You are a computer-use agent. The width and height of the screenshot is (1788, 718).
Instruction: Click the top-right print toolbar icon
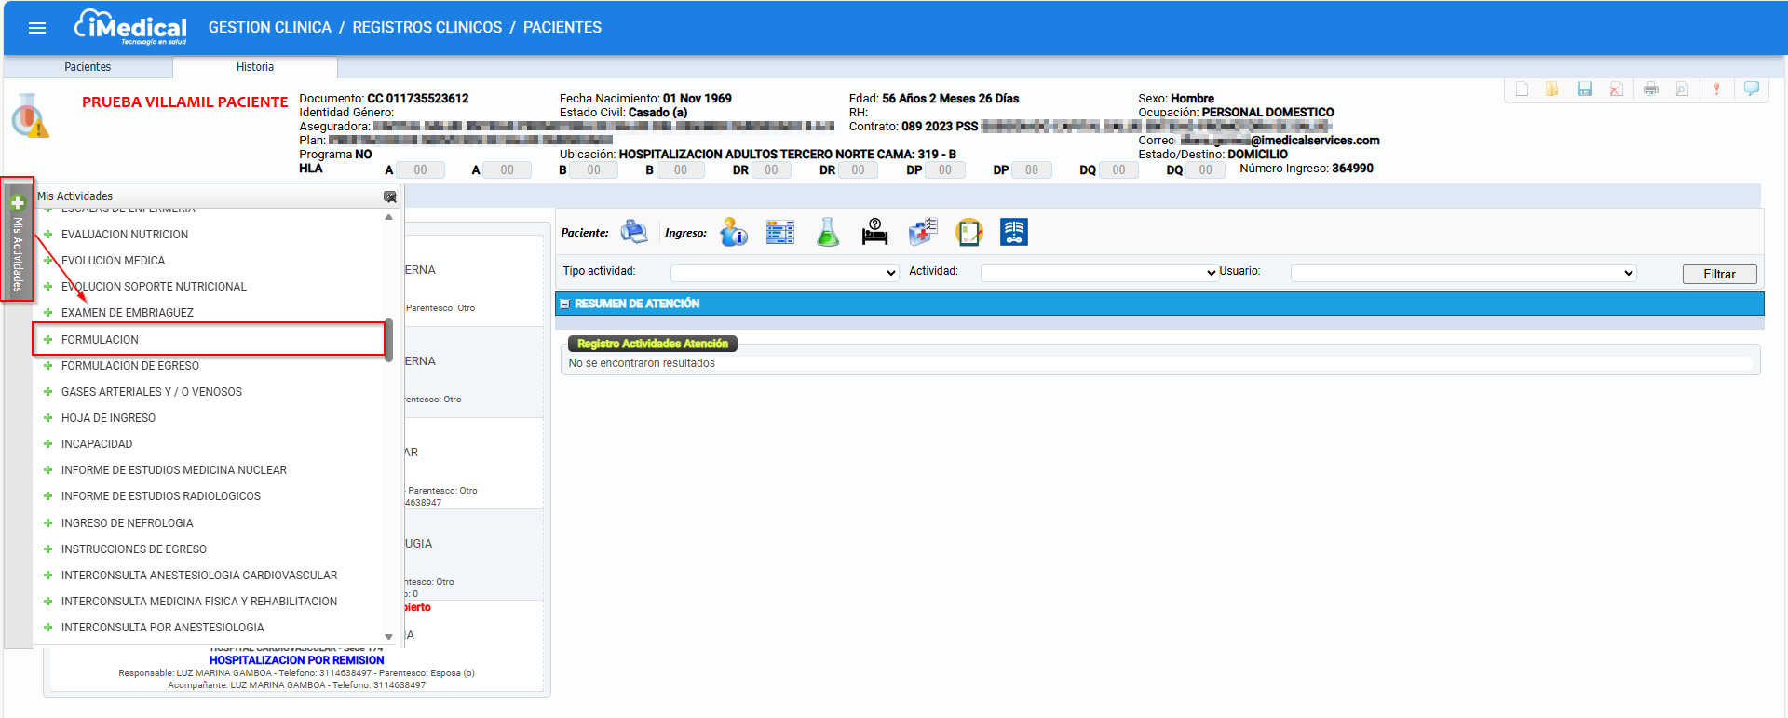[1651, 88]
